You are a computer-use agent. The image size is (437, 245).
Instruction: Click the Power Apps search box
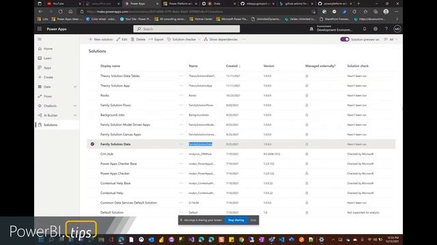pyautogui.click(x=186, y=29)
